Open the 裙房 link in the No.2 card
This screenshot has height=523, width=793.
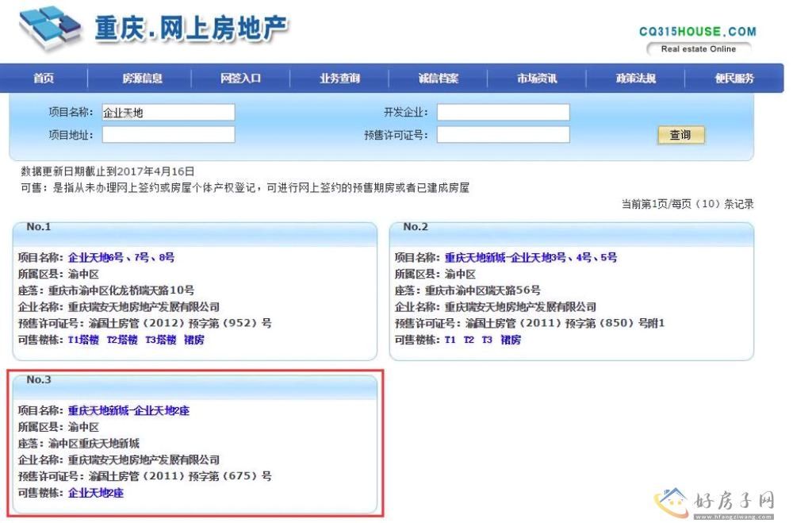pos(511,340)
